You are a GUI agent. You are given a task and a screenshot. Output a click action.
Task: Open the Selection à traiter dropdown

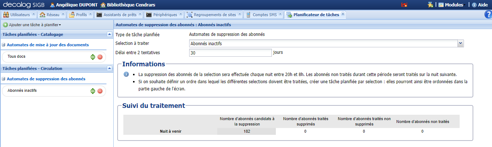click(x=460, y=43)
